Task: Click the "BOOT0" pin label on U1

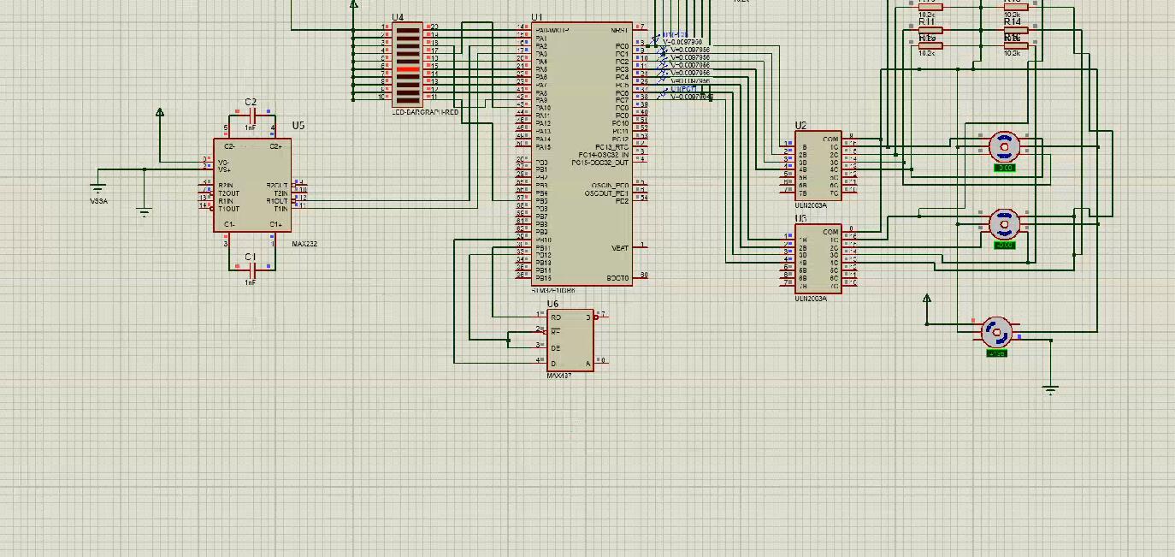Action: pos(618,278)
